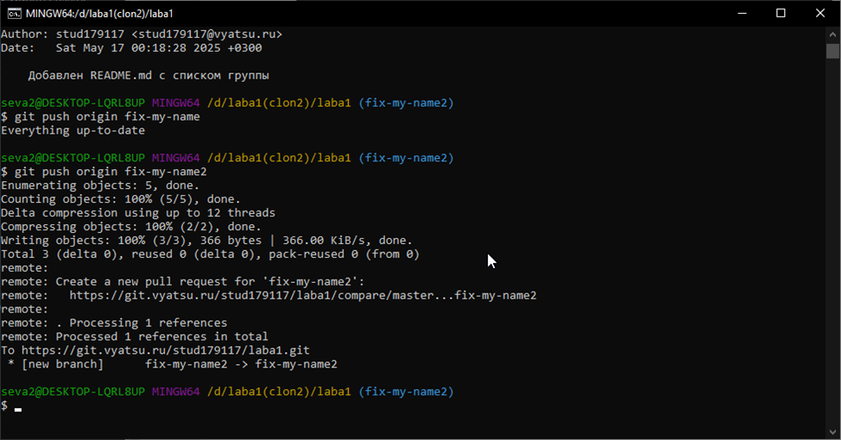Click the vertical scrollbar thumb
841x440 pixels.
tap(832, 50)
